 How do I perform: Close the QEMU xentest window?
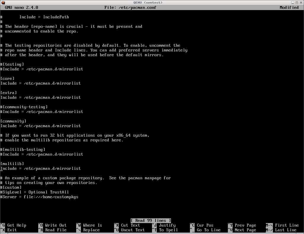[x=301, y=2]
